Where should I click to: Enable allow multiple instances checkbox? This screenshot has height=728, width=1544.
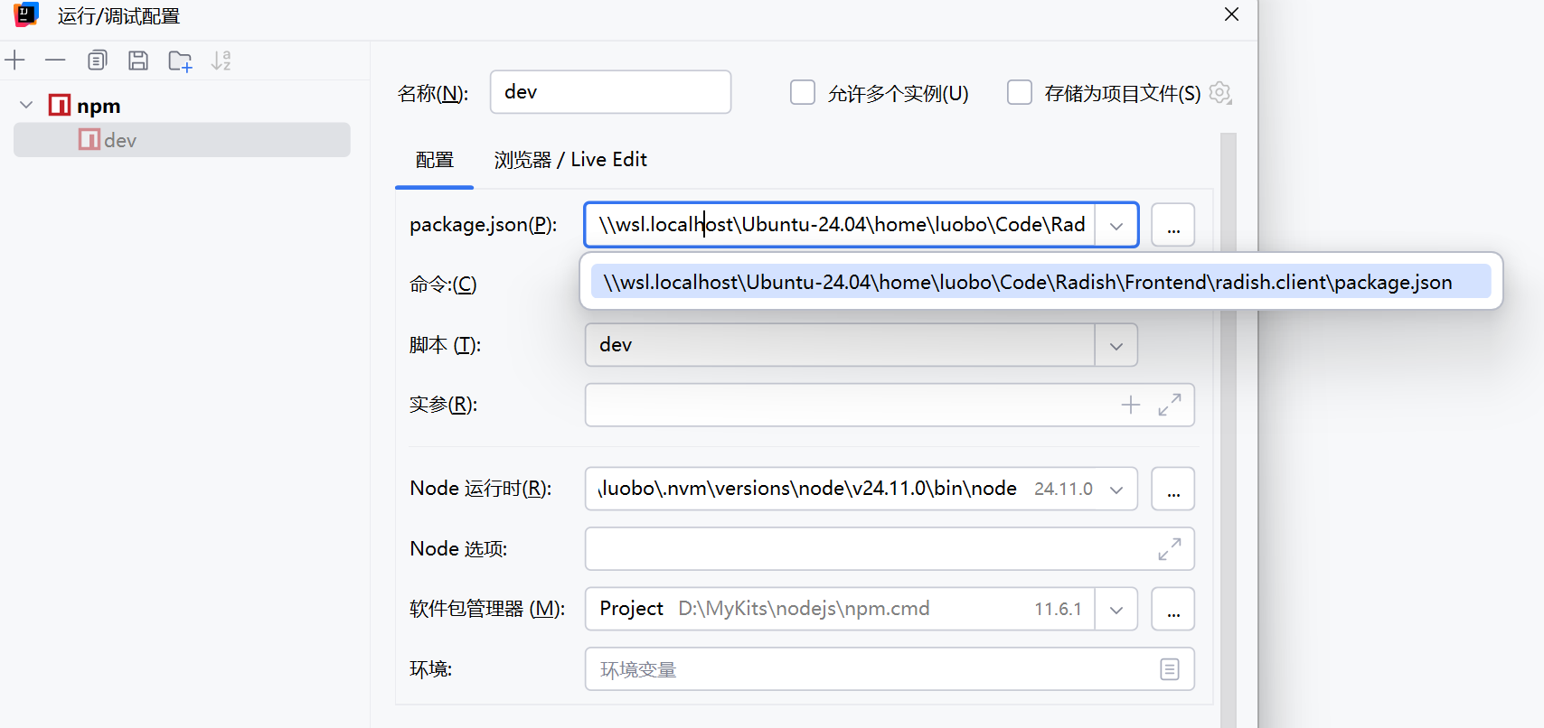pyautogui.click(x=803, y=93)
